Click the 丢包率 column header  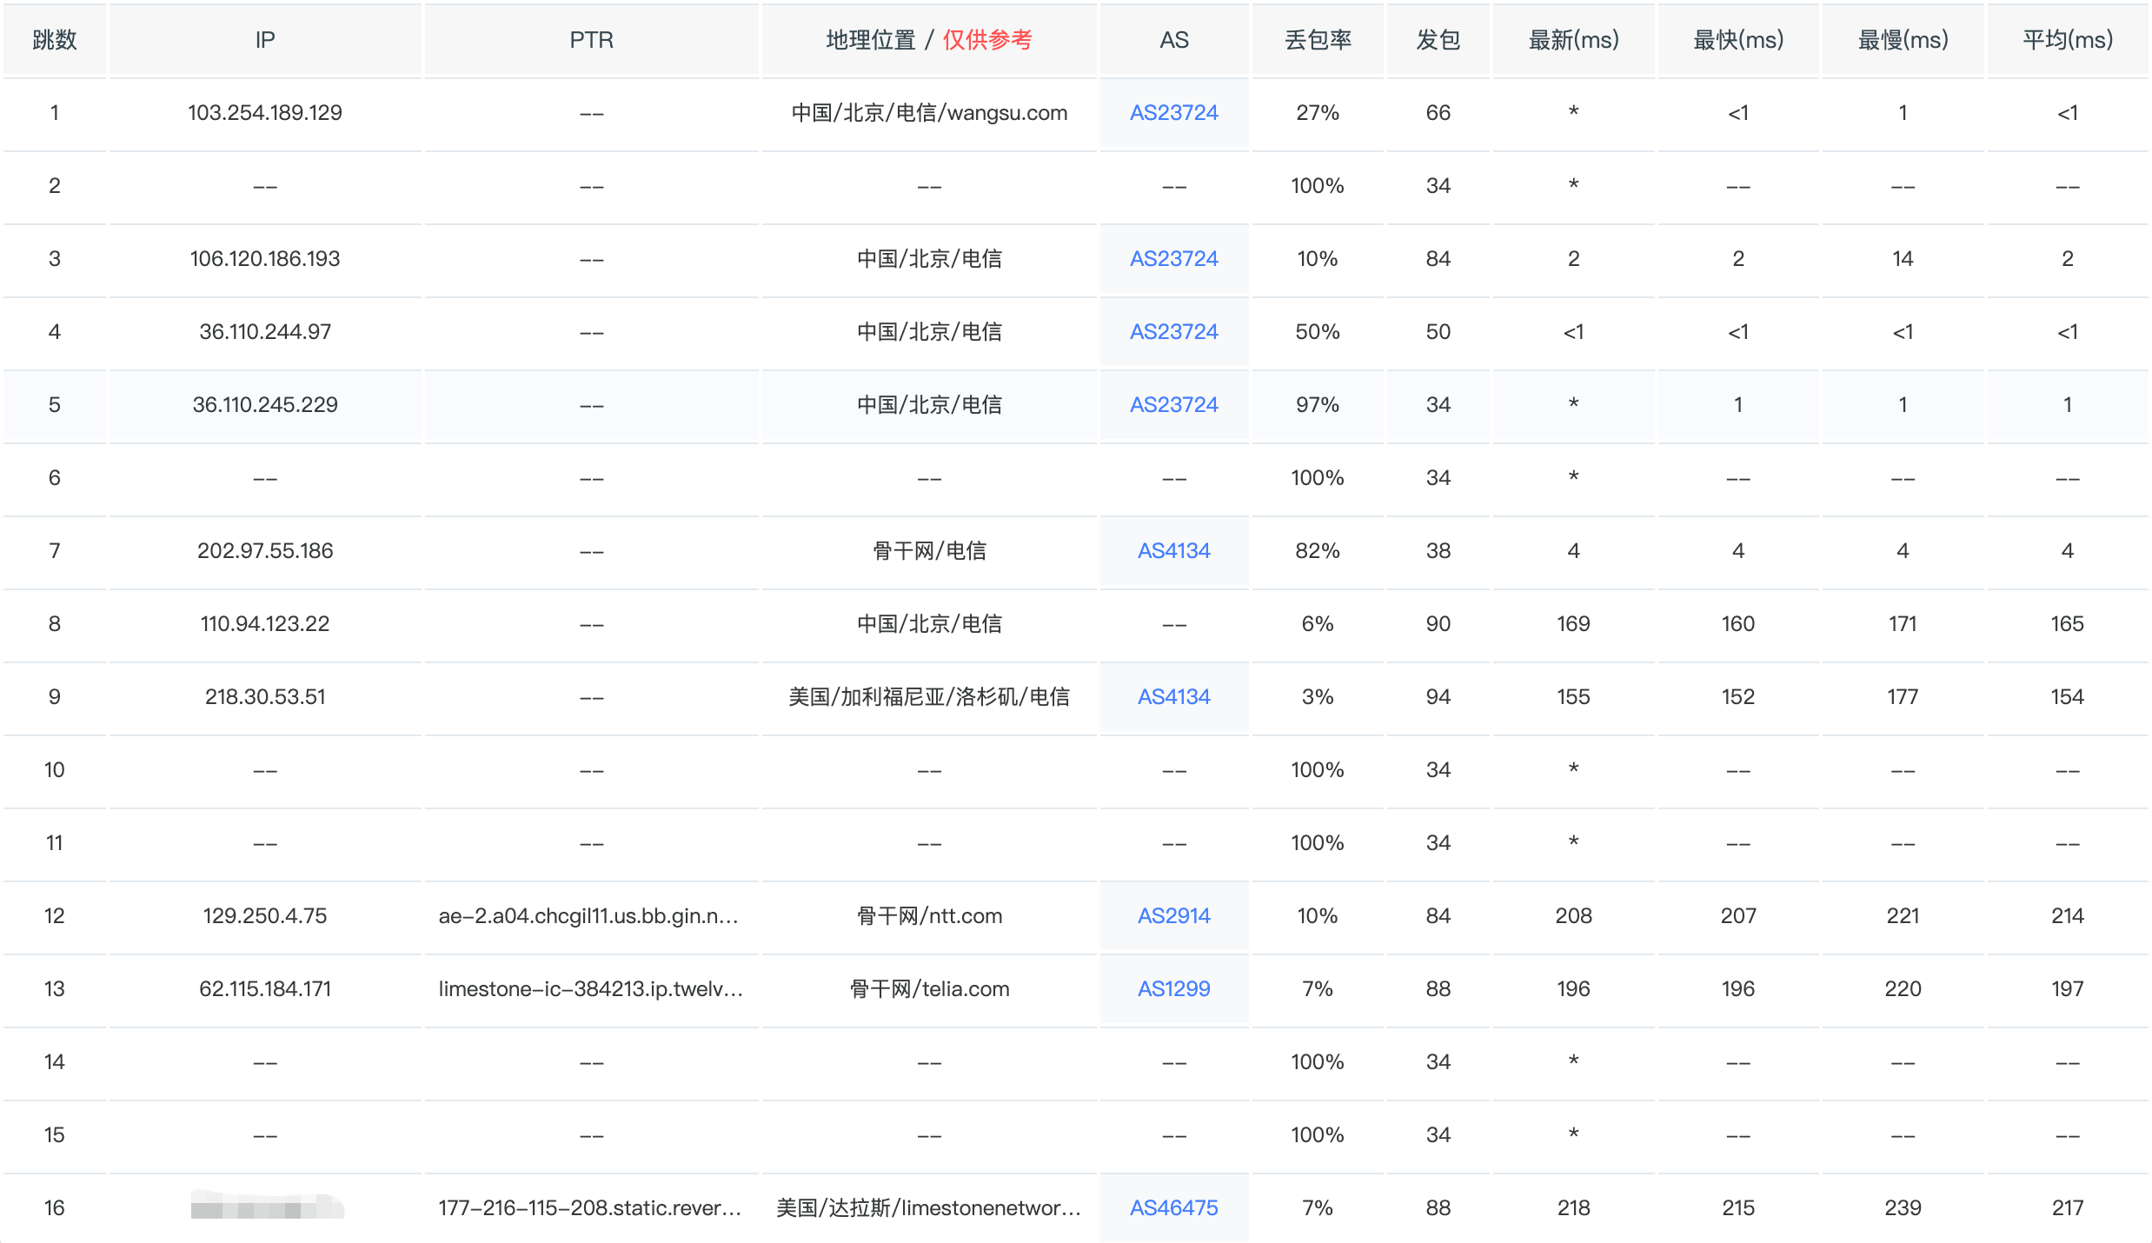(x=1318, y=40)
